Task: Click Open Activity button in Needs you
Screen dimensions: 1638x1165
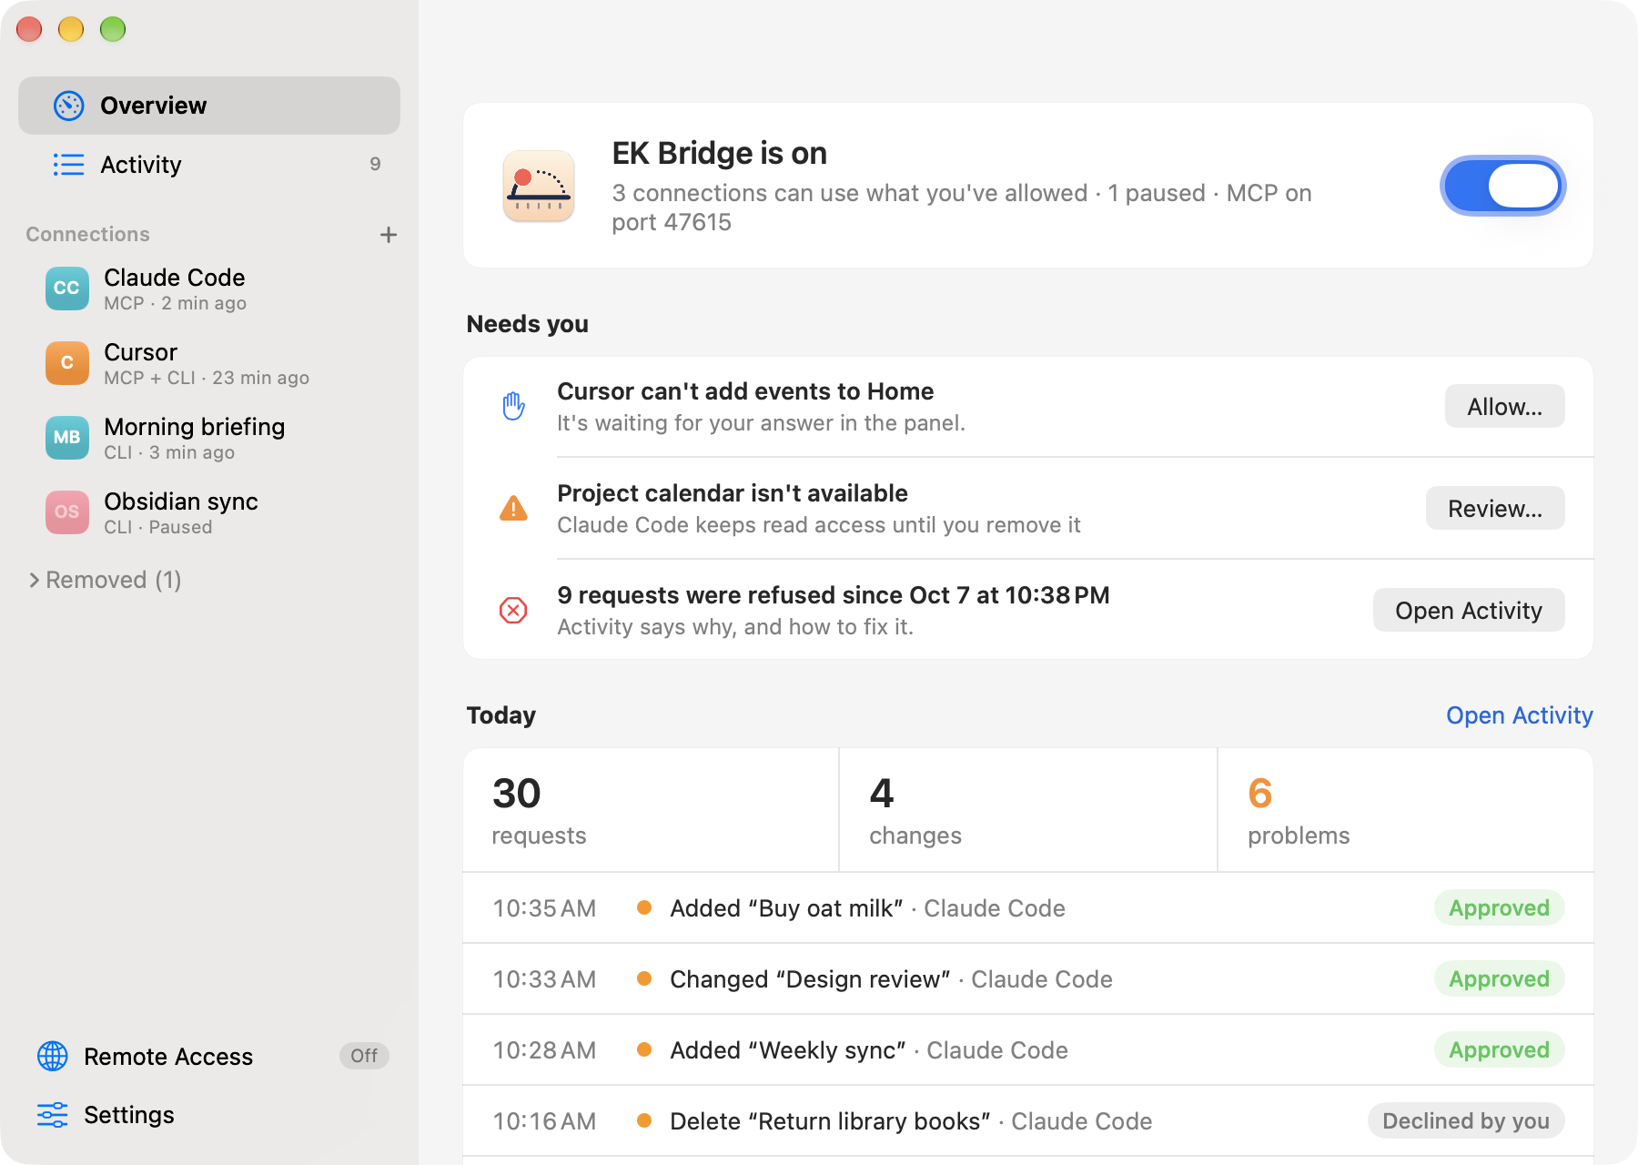Action: 1469,610
